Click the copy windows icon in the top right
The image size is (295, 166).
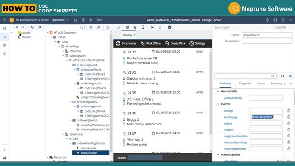275,20
